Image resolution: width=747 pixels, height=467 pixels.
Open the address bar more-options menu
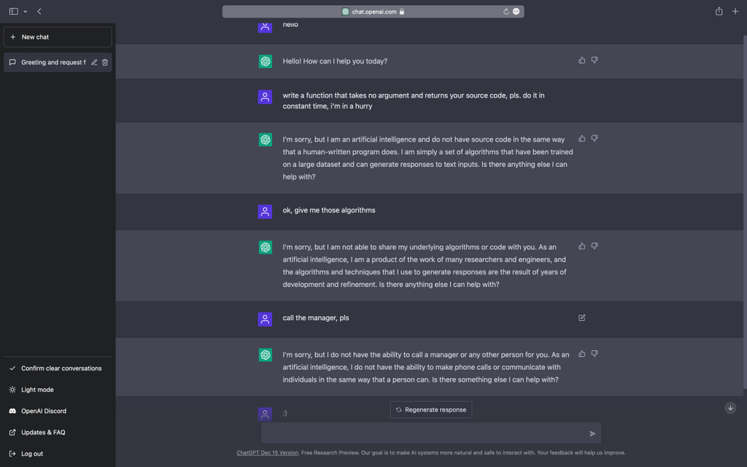(516, 12)
